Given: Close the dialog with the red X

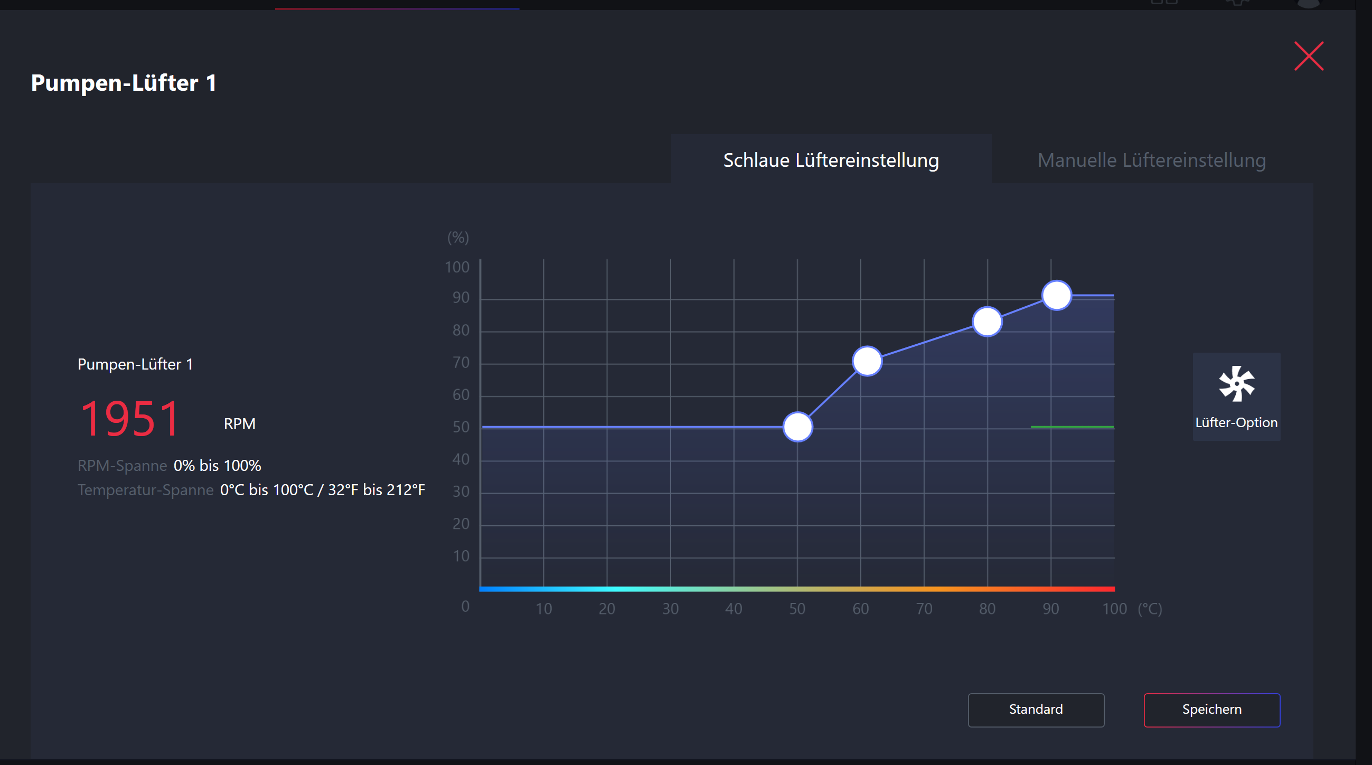Looking at the screenshot, I should pyautogui.click(x=1309, y=56).
